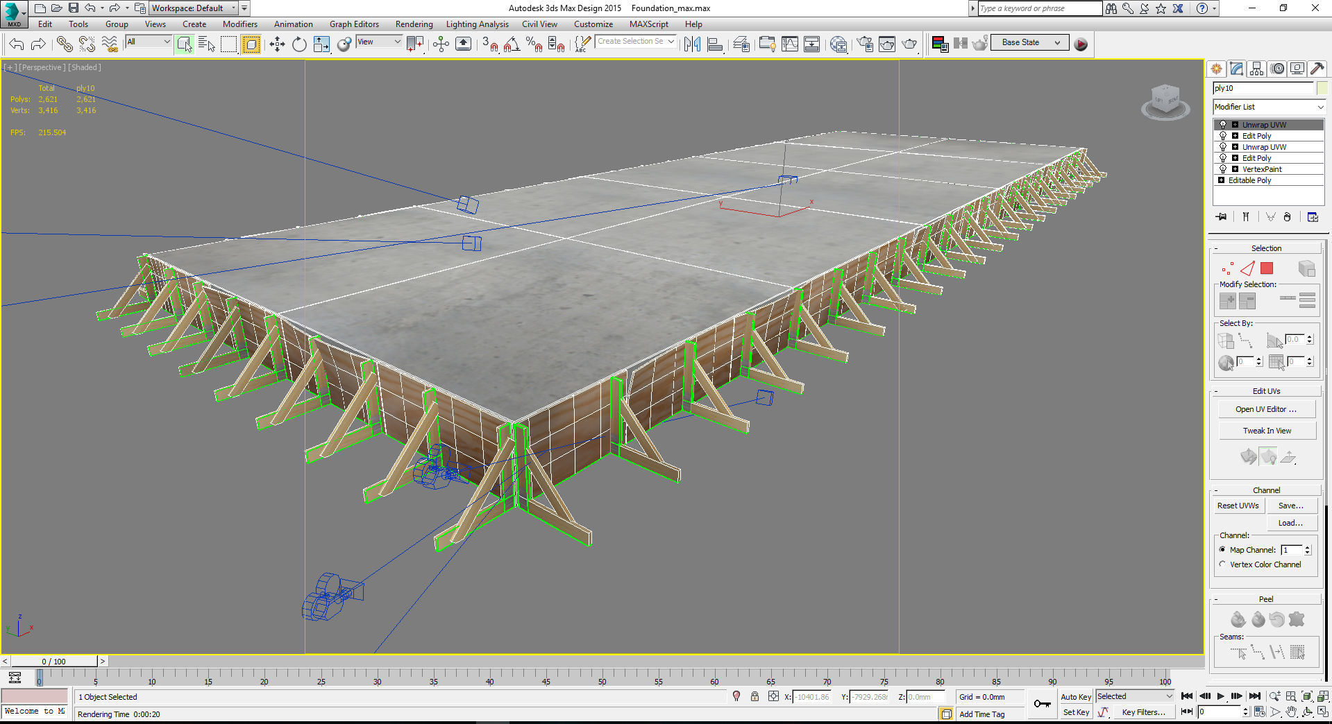This screenshot has height=724, width=1332.
Task: Open the Selected key filter dropdown
Action: click(x=1135, y=696)
